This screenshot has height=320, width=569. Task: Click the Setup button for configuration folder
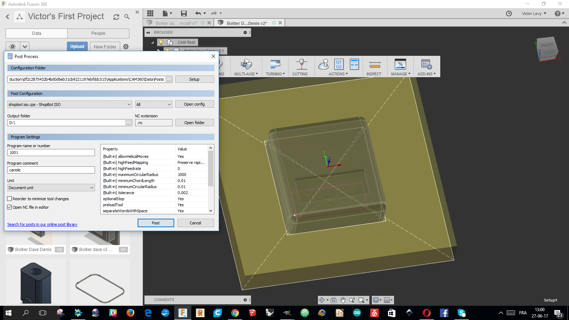click(x=195, y=79)
